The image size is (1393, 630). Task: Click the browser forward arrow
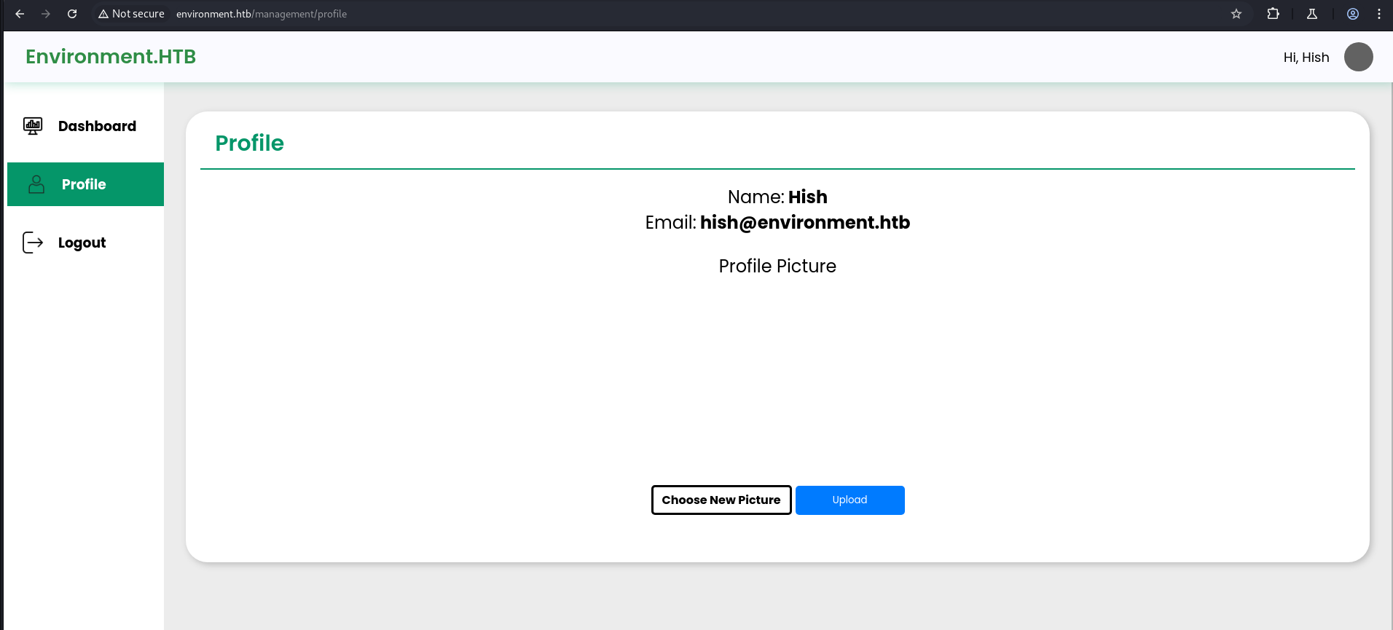tap(46, 14)
